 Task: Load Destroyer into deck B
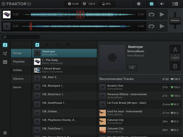pos(175,66)
